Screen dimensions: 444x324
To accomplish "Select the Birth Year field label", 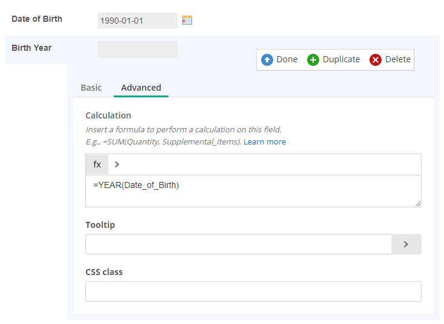I will coord(31,48).
